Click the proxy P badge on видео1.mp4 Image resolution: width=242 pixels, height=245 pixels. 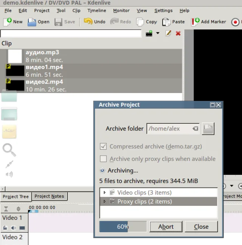coord(8,66)
